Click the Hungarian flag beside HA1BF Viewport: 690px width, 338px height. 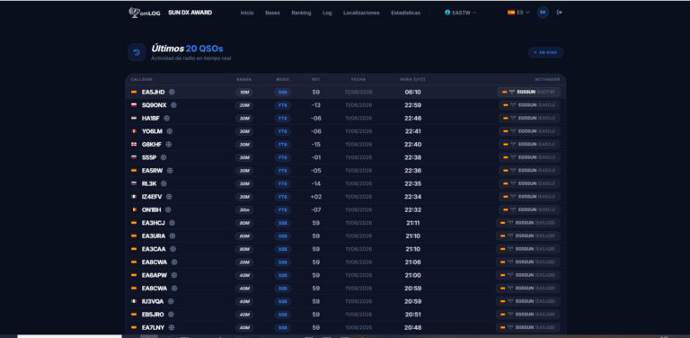[x=134, y=119]
